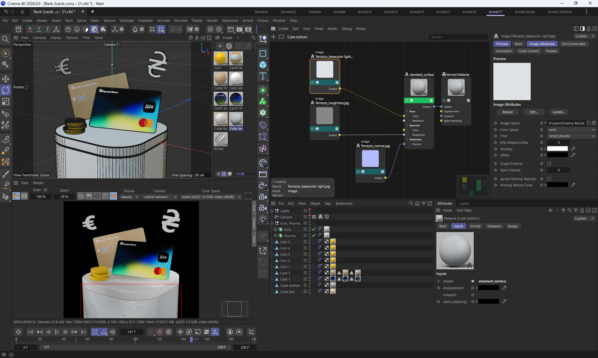Viewport: 598px width, 358px height.
Task: Open the Filter smart_bicubic dropdown
Action: [x=572, y=136]
